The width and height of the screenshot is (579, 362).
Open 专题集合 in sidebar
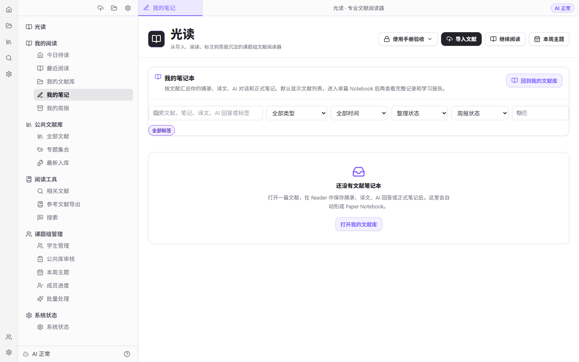coord(83,150)
